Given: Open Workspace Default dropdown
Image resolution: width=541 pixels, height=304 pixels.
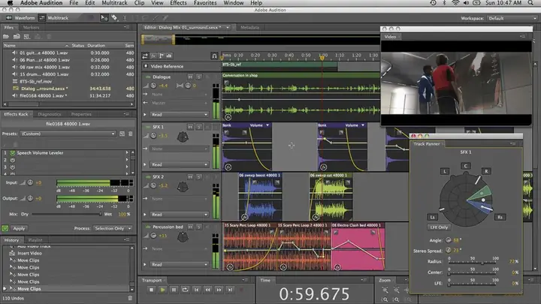Looking at the screenshot, I should coord(512,18).
